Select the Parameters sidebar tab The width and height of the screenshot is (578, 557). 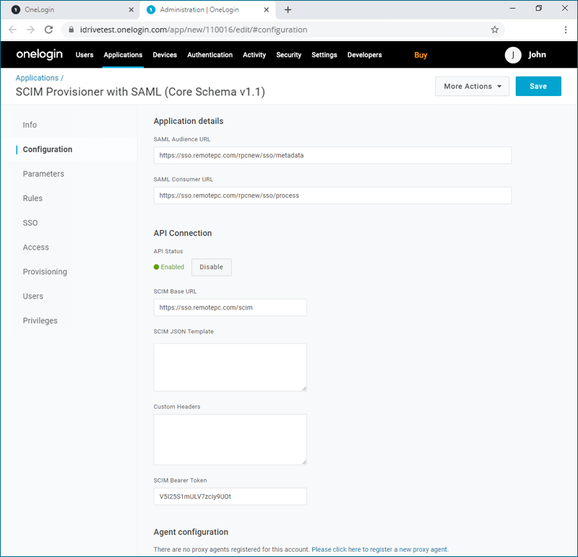pyautogui.click(x=43, y=174)
